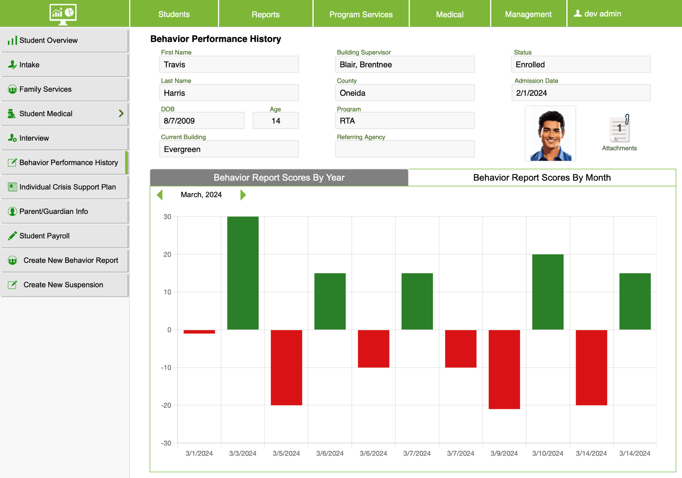Open the Management menu
682x478 pixels.
528,14
